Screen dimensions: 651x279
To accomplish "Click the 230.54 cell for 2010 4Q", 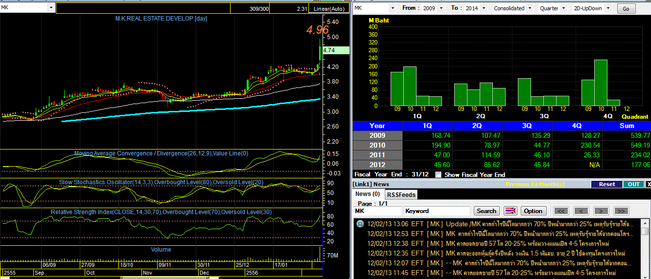I will click(x=577, y=145).
